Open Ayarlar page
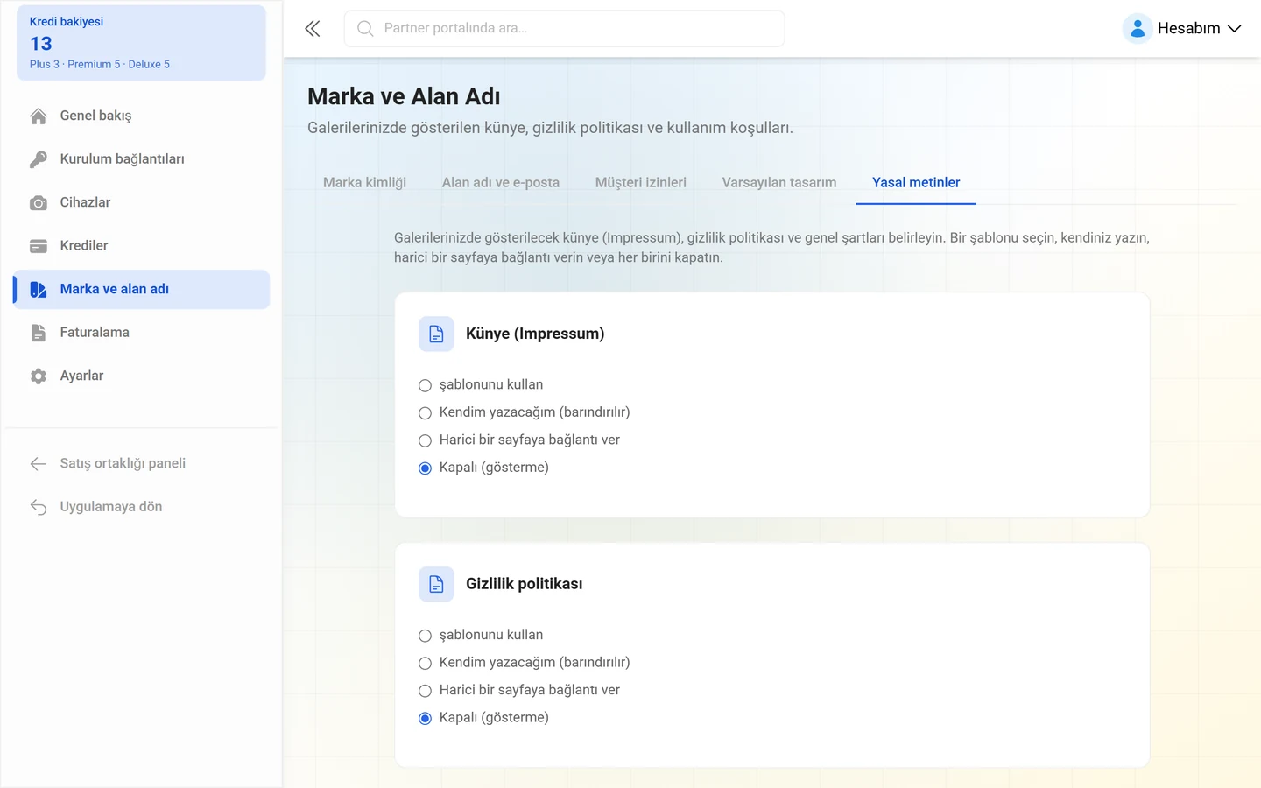 (141, 376)
